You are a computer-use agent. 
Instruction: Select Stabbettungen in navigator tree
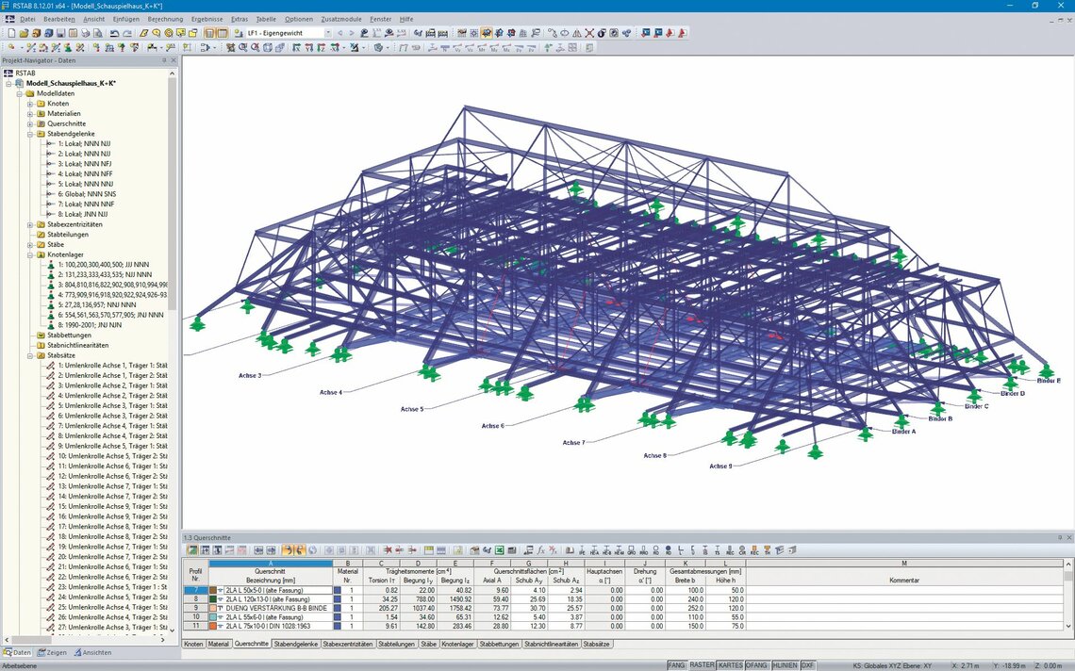pyautogui.click(x=69, y=335)
